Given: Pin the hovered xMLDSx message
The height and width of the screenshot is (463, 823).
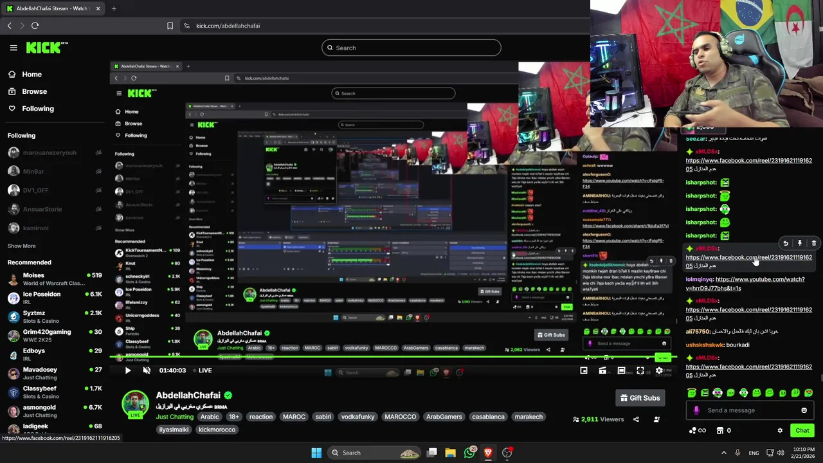Looking at the screenshot, I should (800, 244).
